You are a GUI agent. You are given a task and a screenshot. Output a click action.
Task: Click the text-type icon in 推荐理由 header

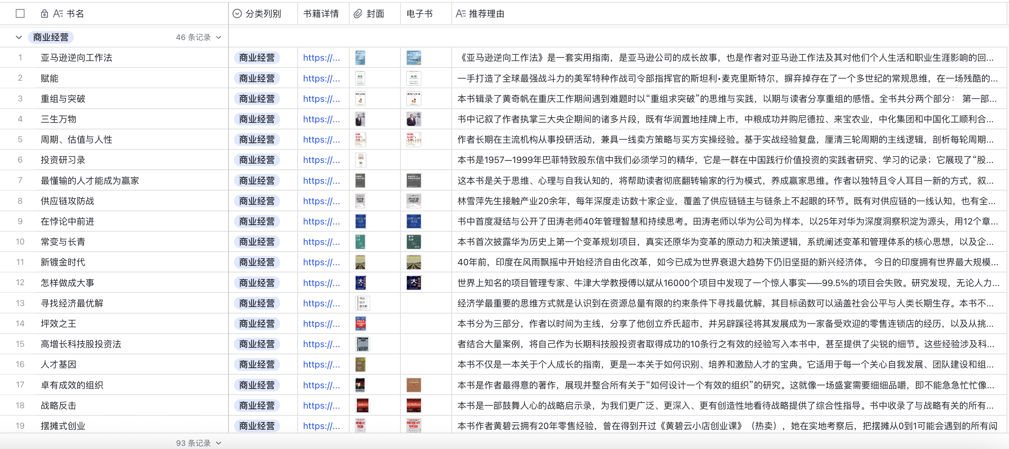(460, 14)
